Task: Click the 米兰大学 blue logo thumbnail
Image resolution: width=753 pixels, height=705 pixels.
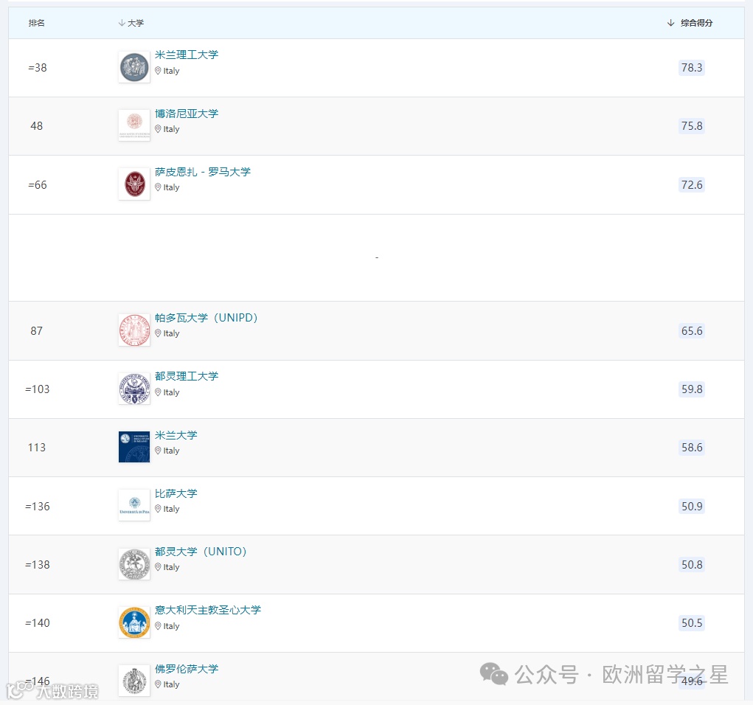Action: pyautogui.click(x=134, y=447)
